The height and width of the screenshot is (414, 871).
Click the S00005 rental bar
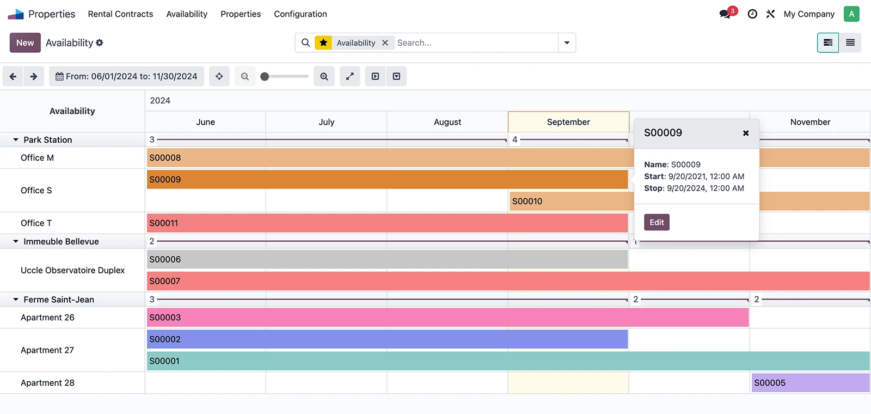[810, 383]
